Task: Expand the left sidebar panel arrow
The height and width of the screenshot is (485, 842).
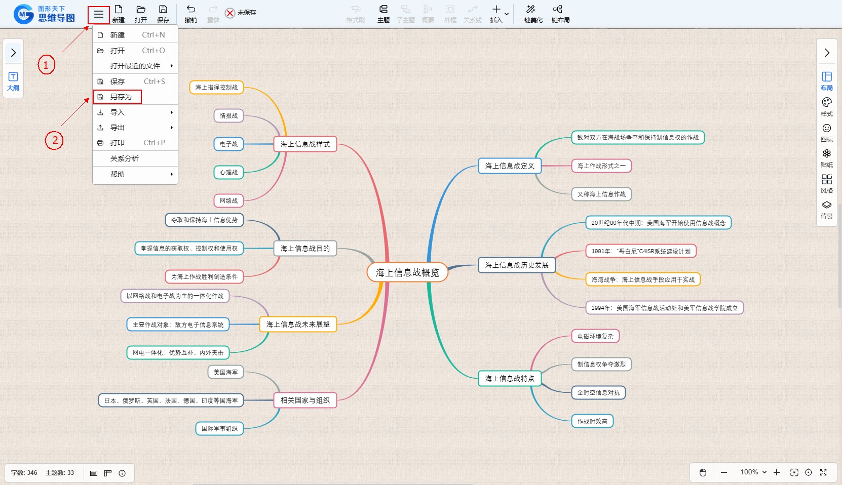Action: (x=13, y=53)
